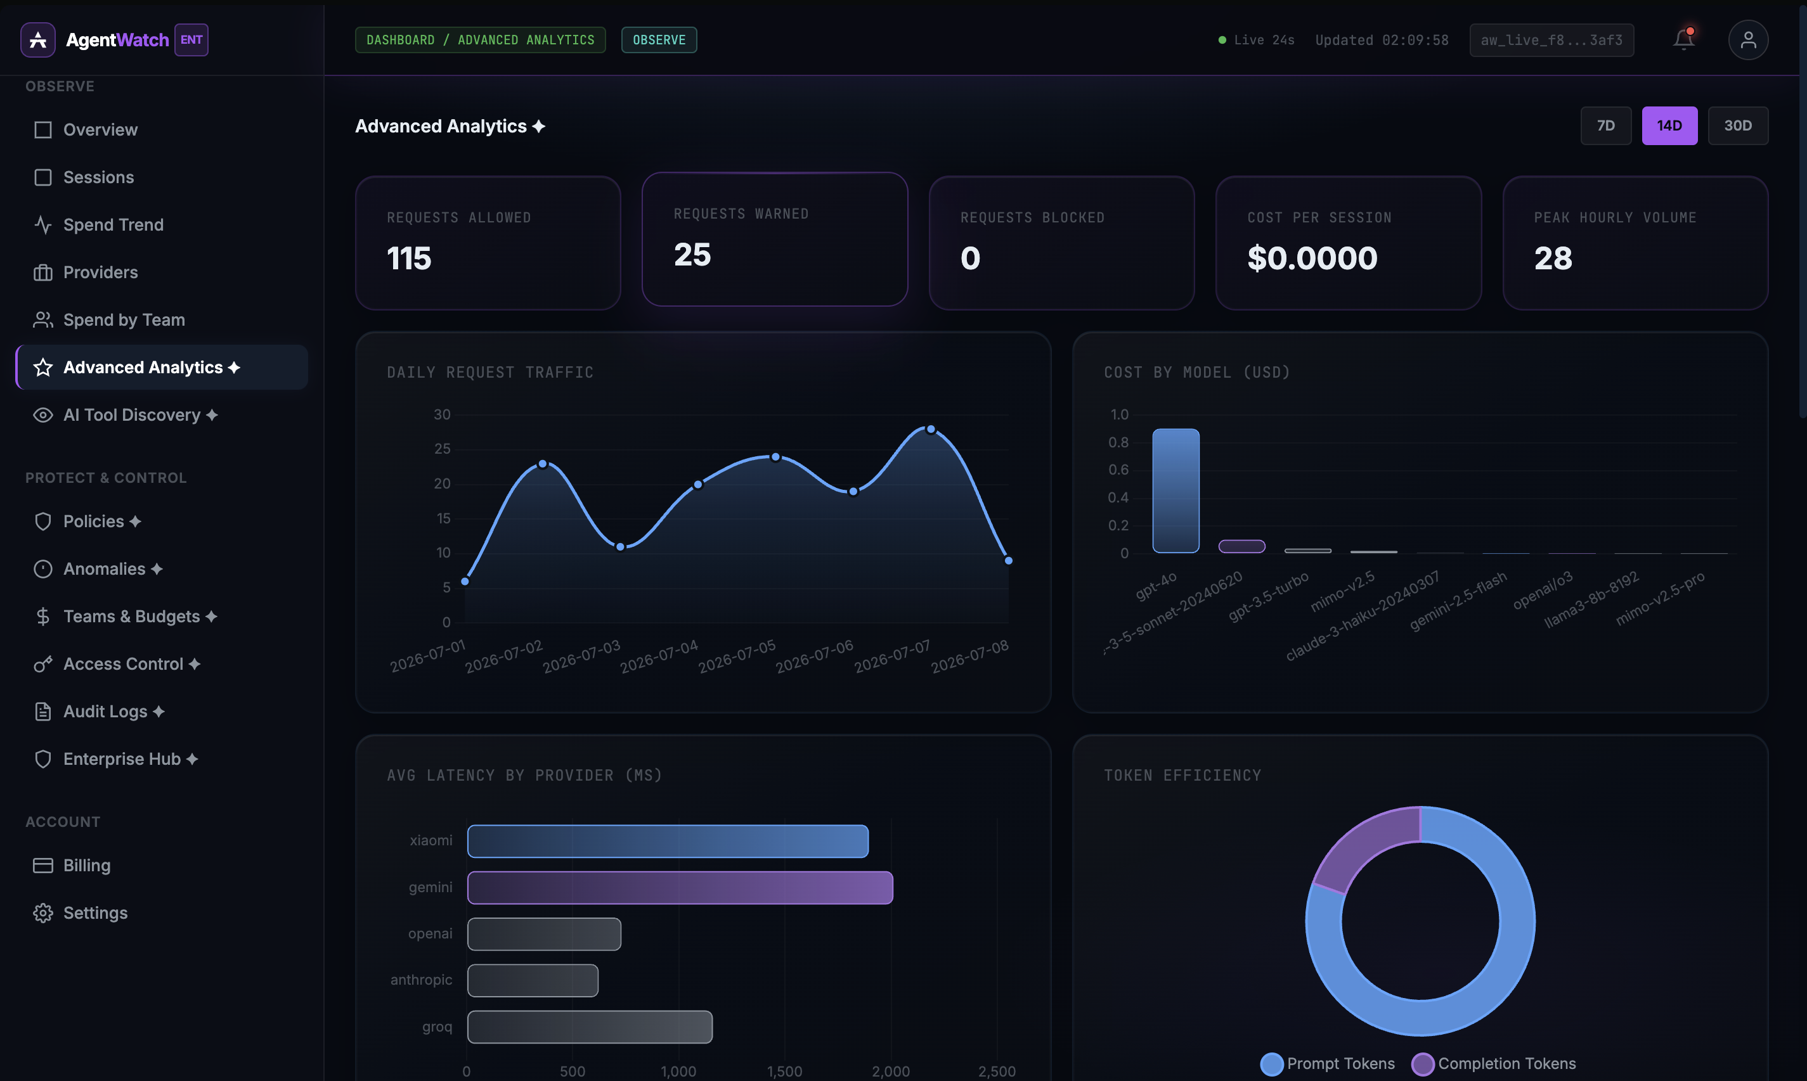Open Billing page
The height and width of the screenshot is (1081, 1807).
162,866
